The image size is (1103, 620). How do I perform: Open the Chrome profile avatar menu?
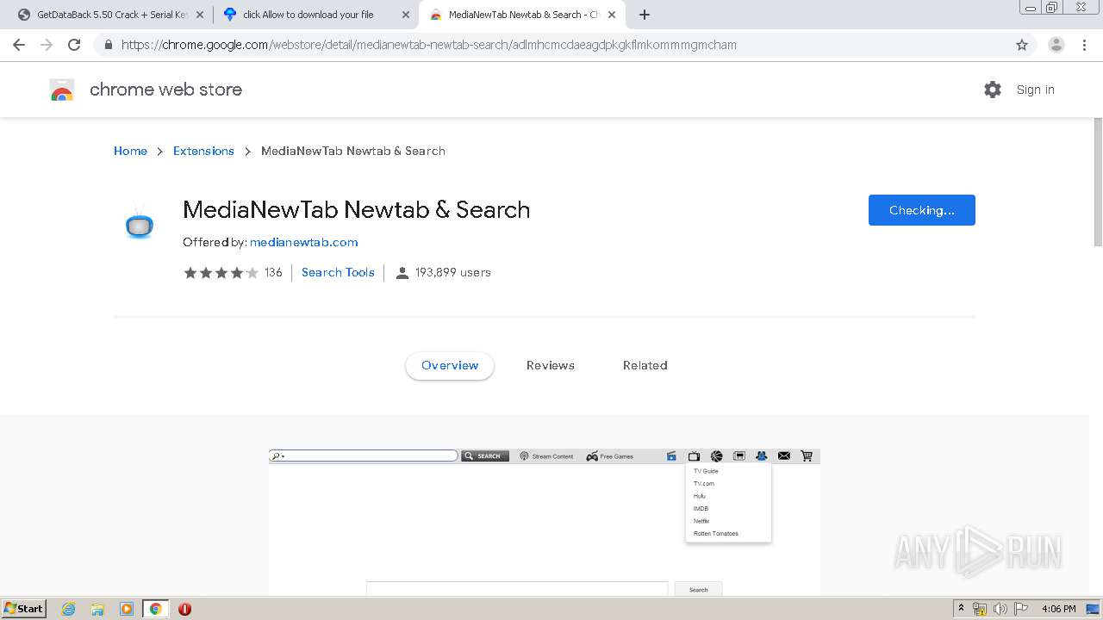point(1056,45)
